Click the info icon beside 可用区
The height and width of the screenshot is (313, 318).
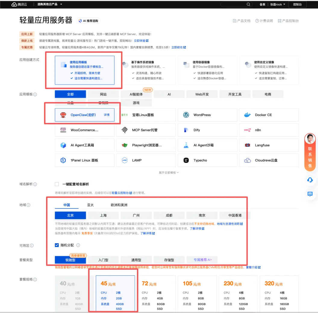[32, 246]
